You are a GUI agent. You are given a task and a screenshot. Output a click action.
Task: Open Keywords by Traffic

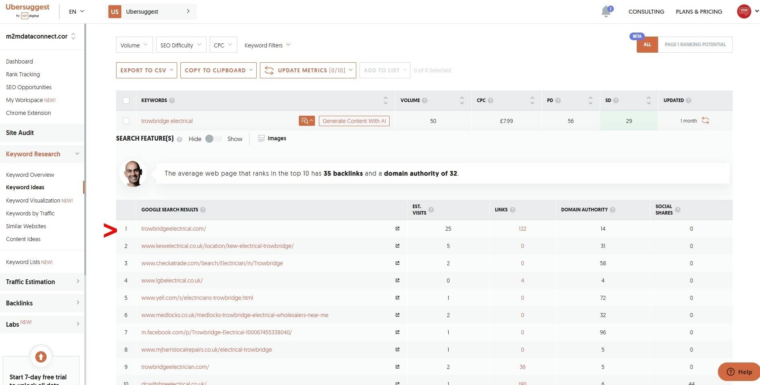[x=30, y=213]
